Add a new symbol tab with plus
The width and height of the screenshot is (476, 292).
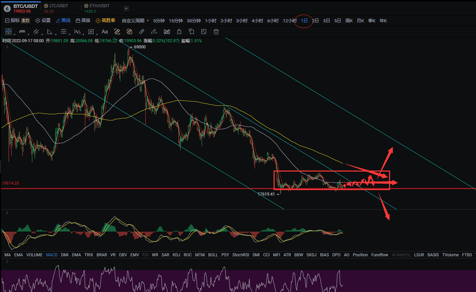coord(126,8)
